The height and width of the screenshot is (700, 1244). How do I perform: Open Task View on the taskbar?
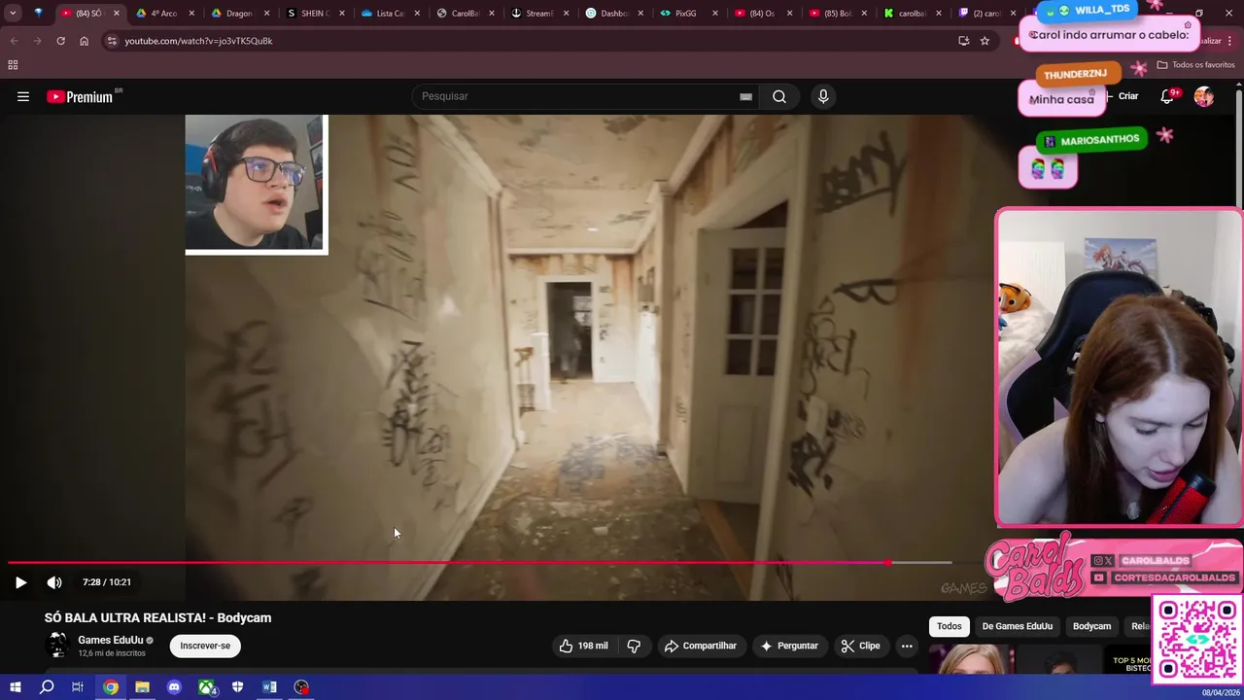coord(78,687)
